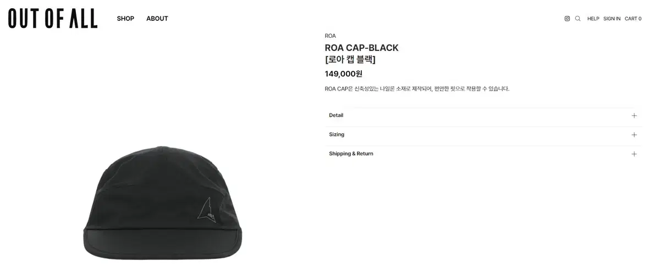Expand the Sizing section label

point(337,134)
